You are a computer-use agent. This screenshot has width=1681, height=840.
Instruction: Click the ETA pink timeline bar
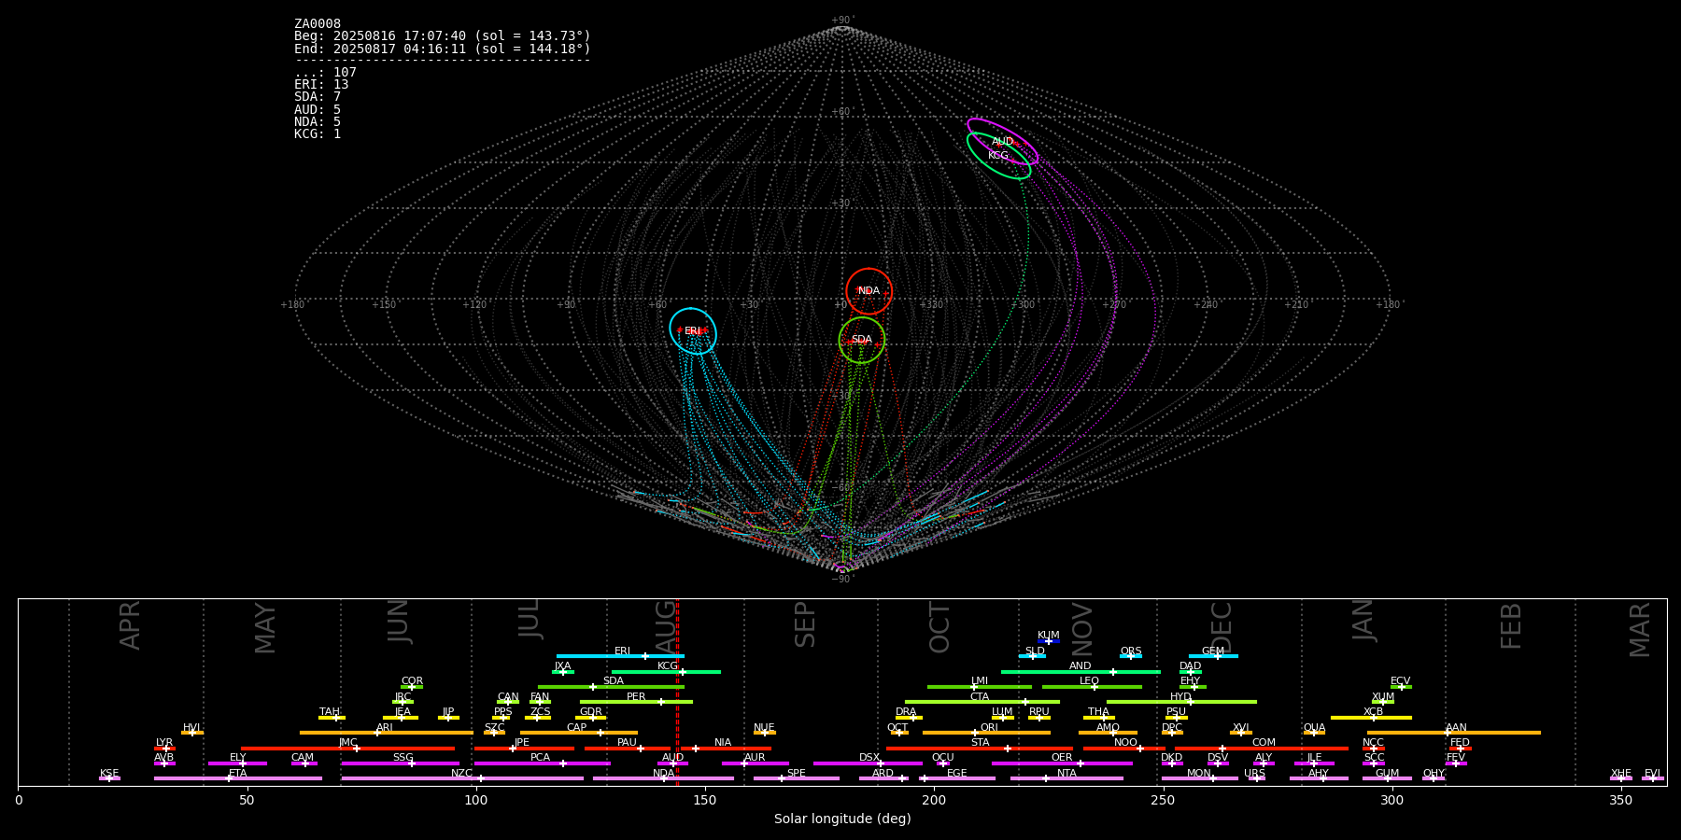click(238, 778)
